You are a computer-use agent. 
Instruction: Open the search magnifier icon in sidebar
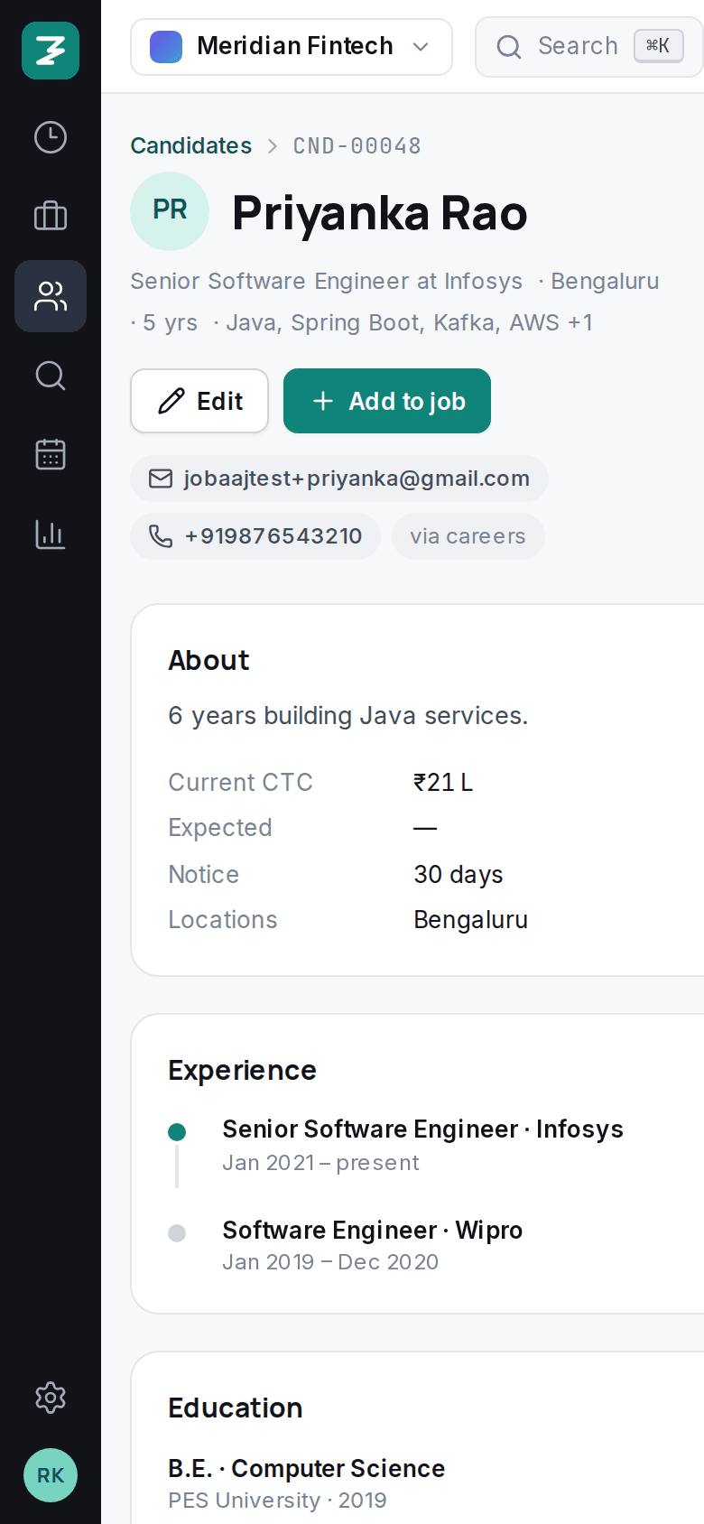click(51, 376)
